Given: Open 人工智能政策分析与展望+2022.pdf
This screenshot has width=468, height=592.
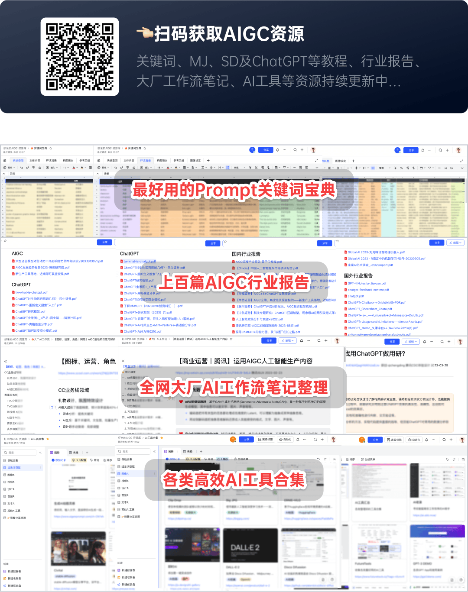Looking at the screenshot, I should (x=259, y=319).
